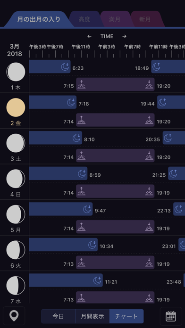Switch to the 高度 tab
Screen dimensions: 185x328
pos(84,19)
